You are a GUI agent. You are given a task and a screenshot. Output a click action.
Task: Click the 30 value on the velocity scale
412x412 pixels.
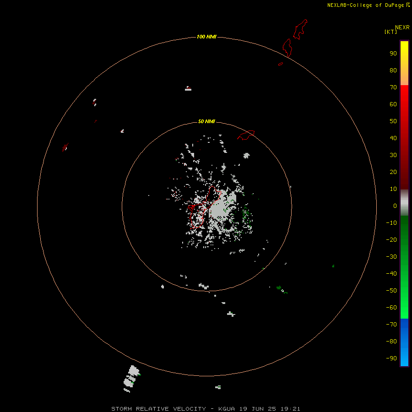click(x=393, y=155)
